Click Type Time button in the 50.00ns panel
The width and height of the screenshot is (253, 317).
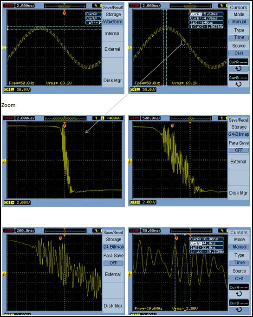(240, 263)
